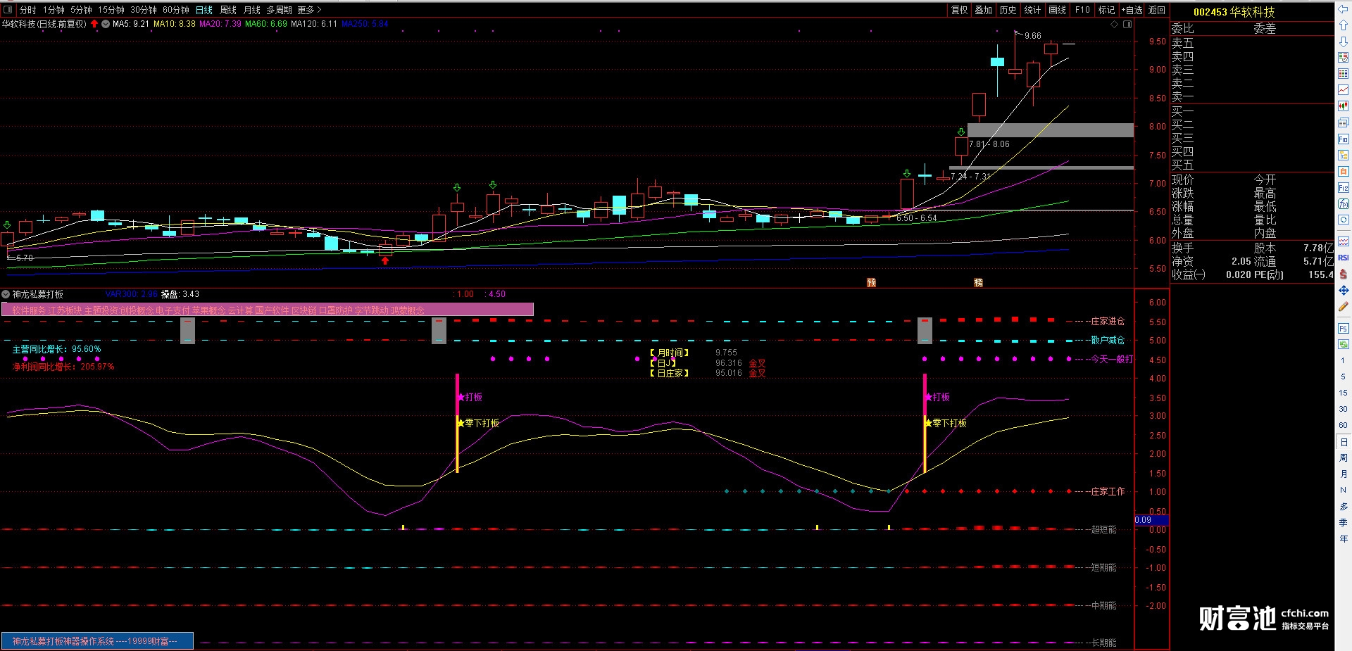Screen dimensions: 1352x651
Task: Open the 统计 statistics button
Action: 1032,10
